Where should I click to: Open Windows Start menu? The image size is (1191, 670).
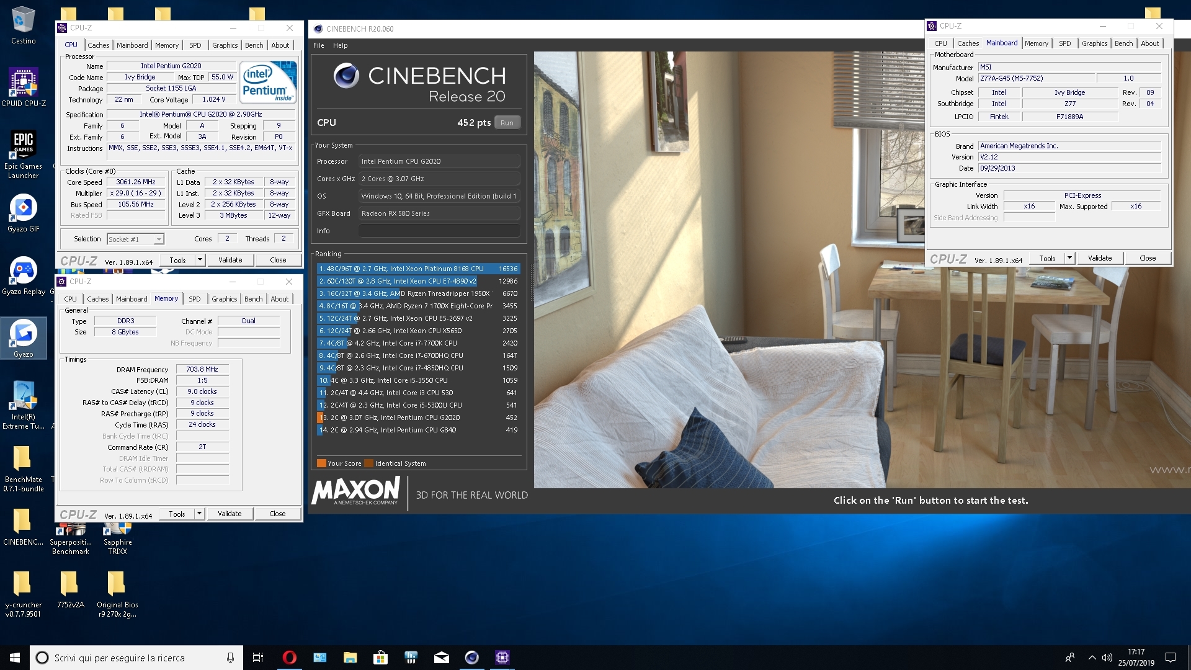point(15,658)
